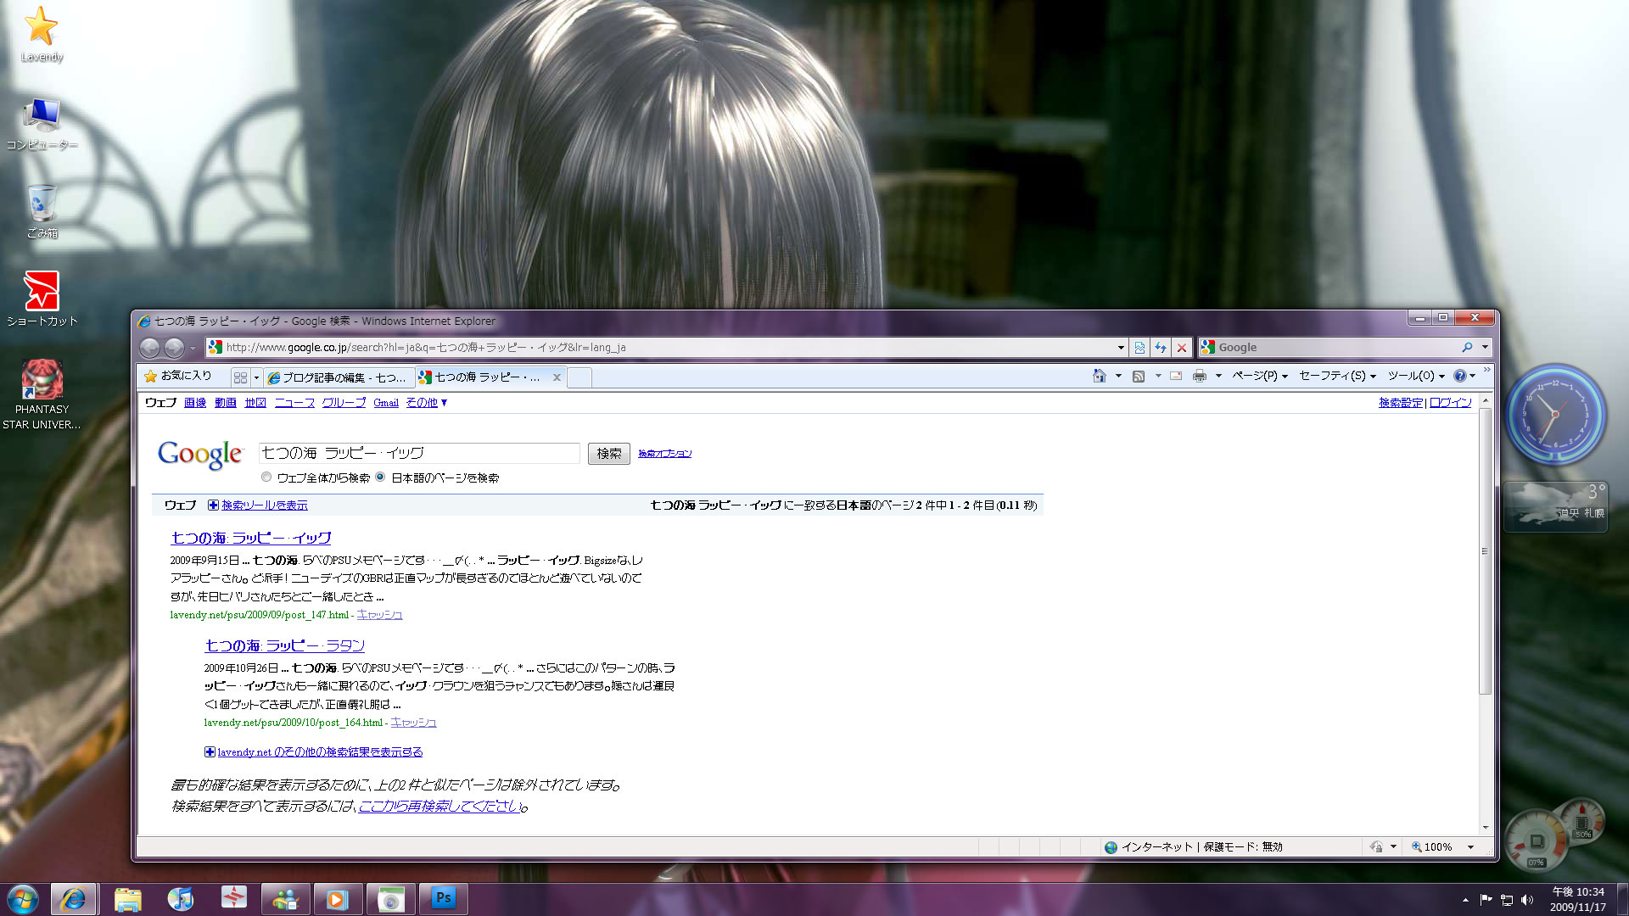Click the page vertical scrollbar
The width and height of the screenshot is (1629, 916).
[1485, 551]
